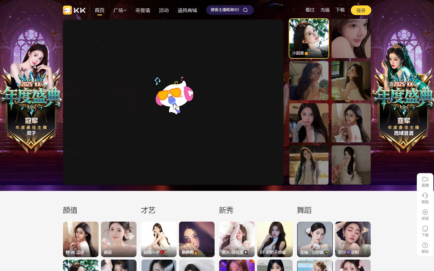This screenshot has height=271, width=434.
Task: Open the 新人-荷包蛋 streamer card
Action: coord(237,239)
